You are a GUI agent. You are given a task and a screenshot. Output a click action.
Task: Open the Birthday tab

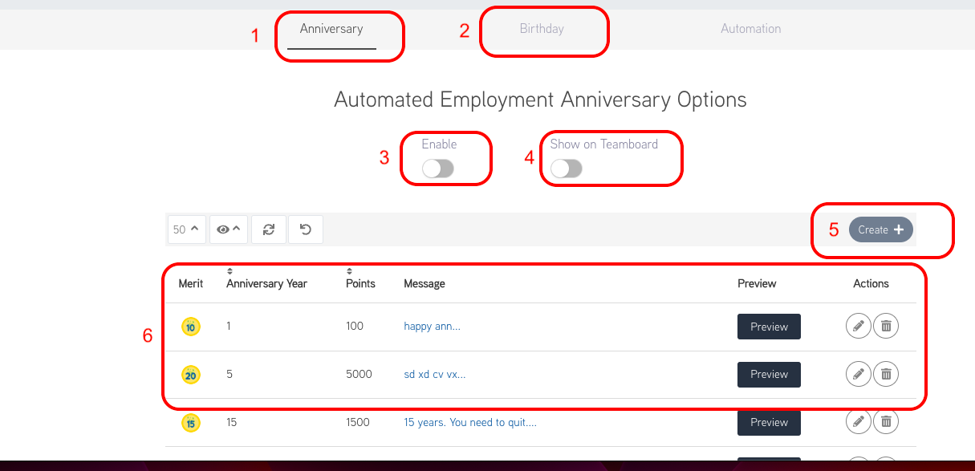pos(542,29)
